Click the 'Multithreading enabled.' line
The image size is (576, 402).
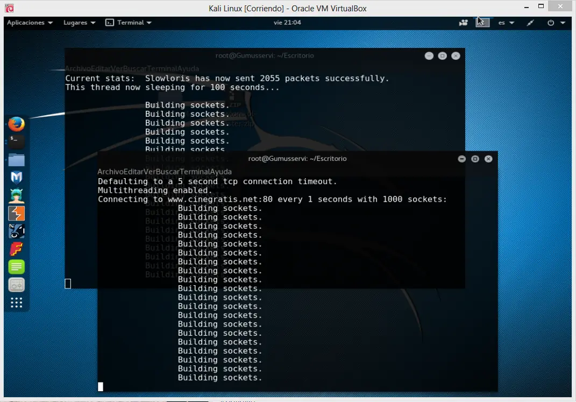click(155, 191)
